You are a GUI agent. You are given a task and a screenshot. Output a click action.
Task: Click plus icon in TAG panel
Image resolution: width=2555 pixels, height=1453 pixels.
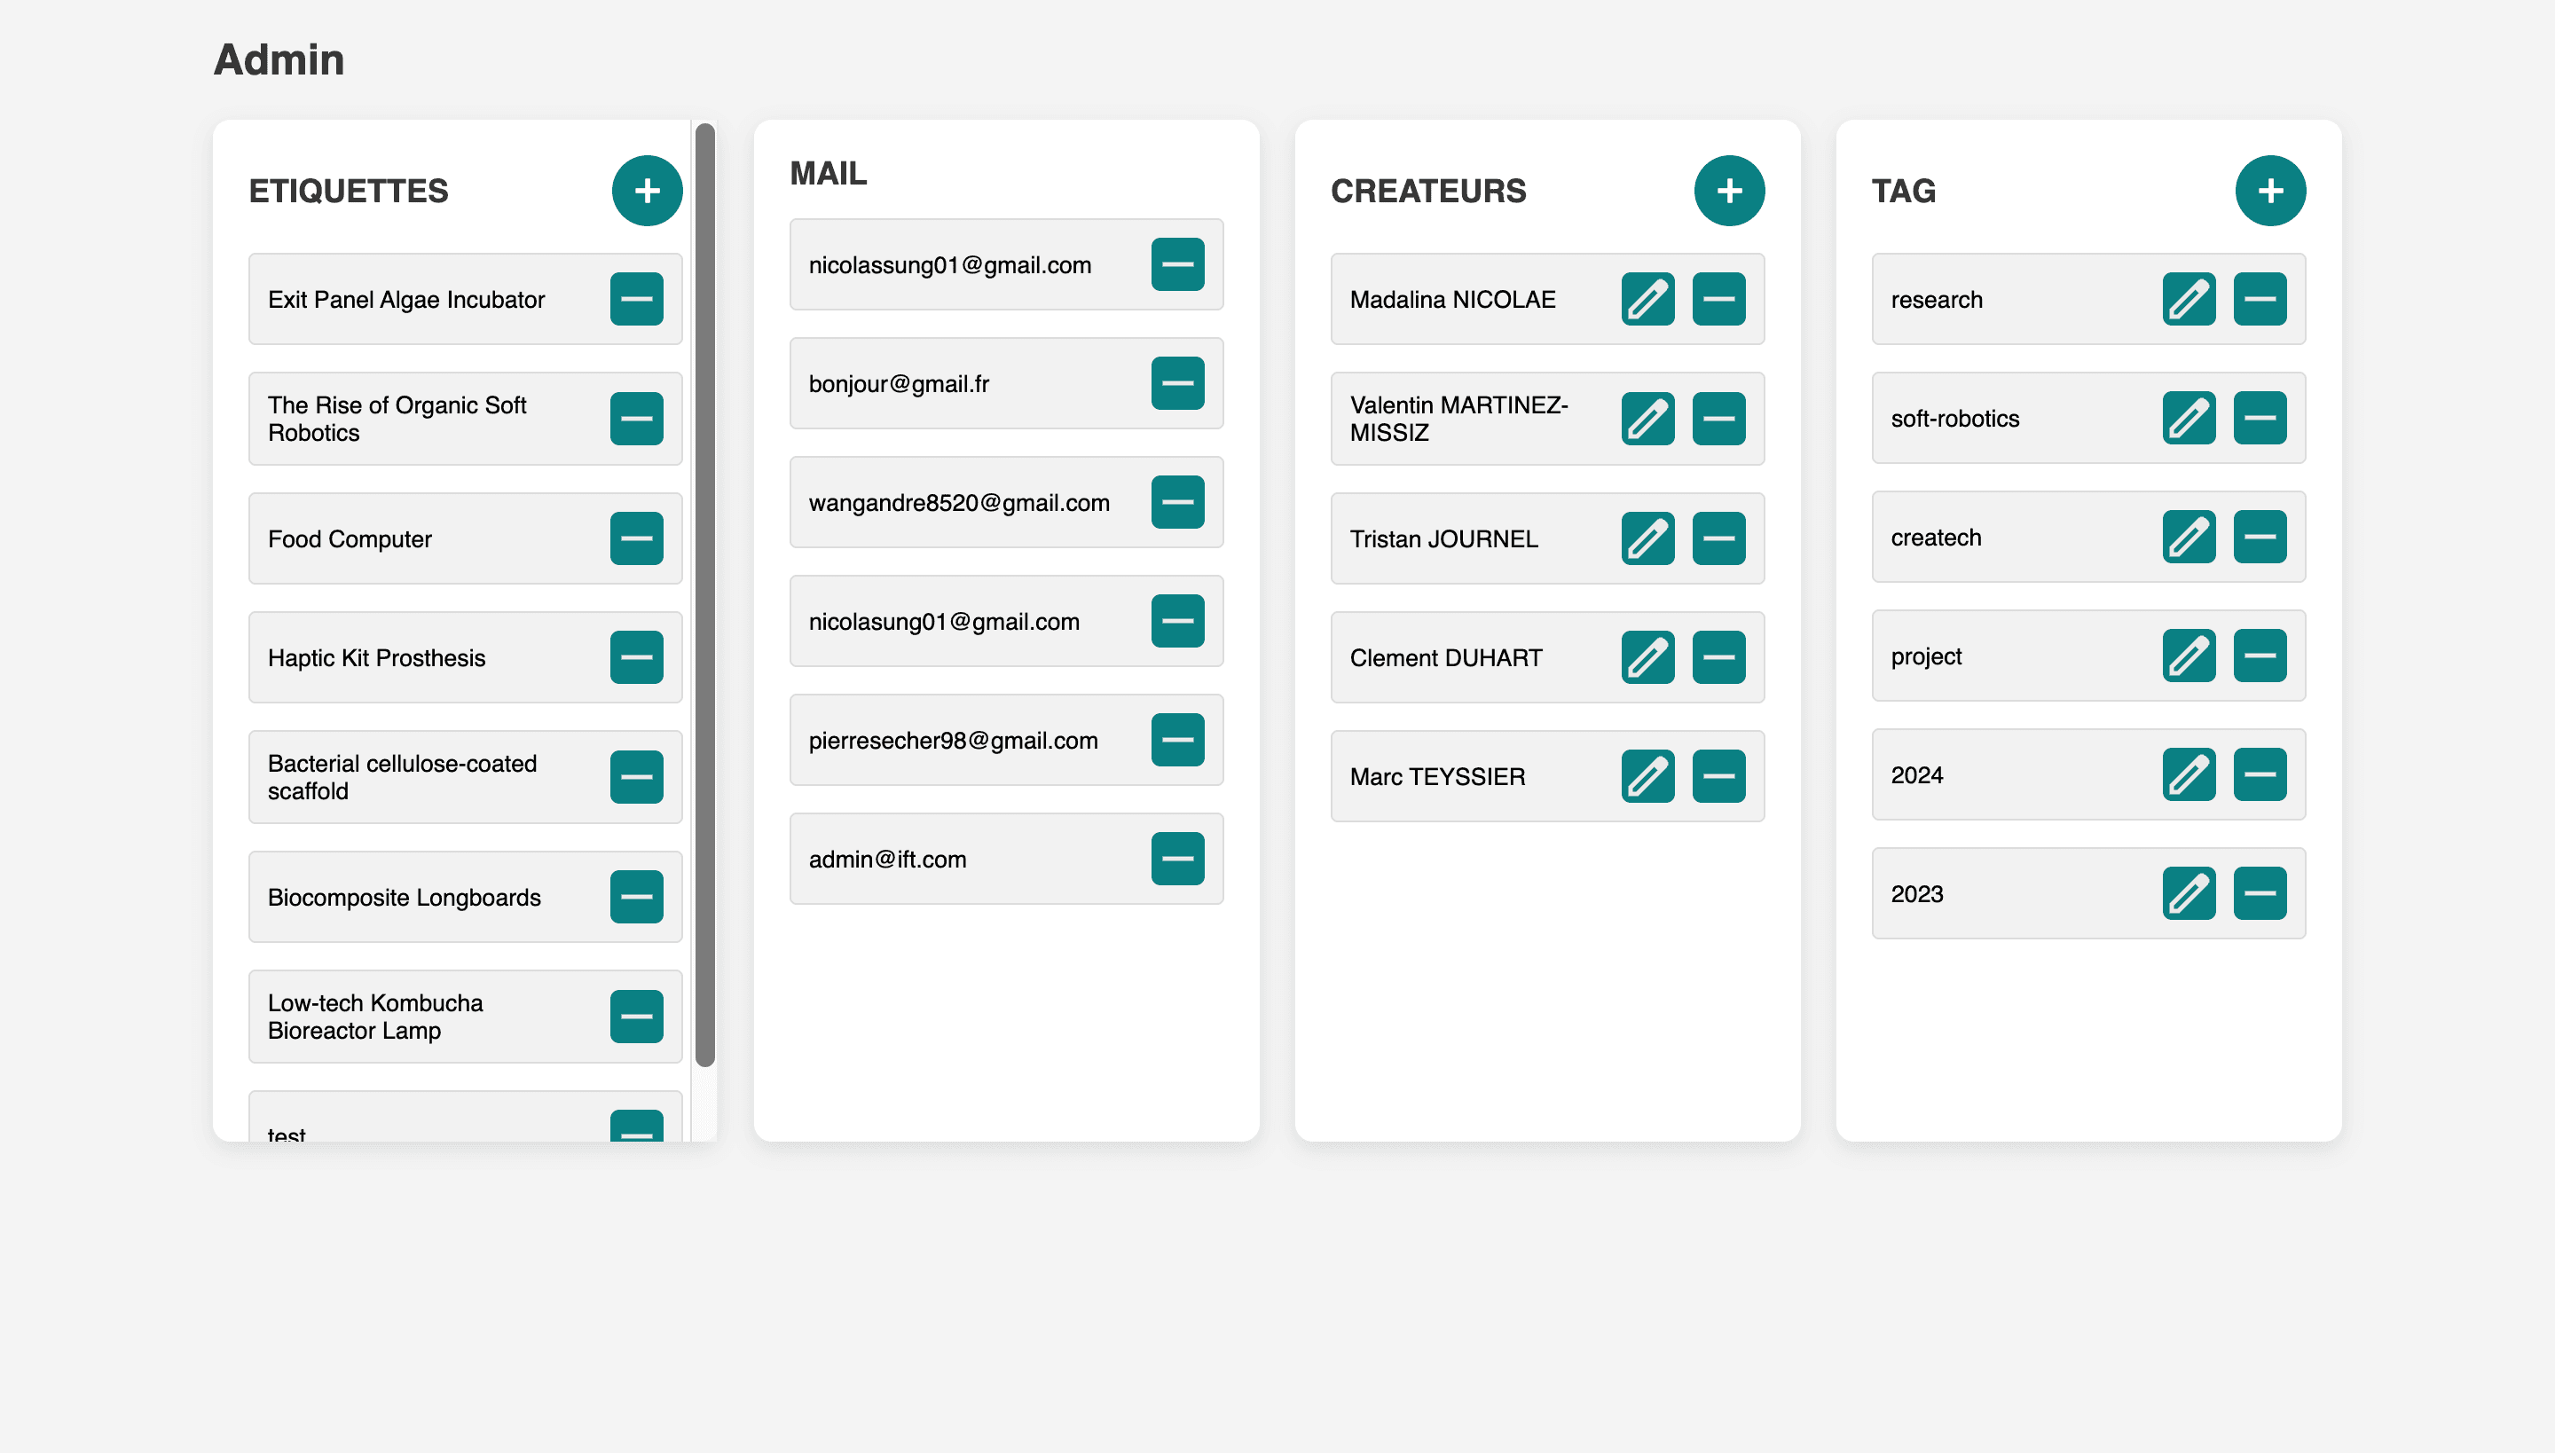(x=2269, y=191)
